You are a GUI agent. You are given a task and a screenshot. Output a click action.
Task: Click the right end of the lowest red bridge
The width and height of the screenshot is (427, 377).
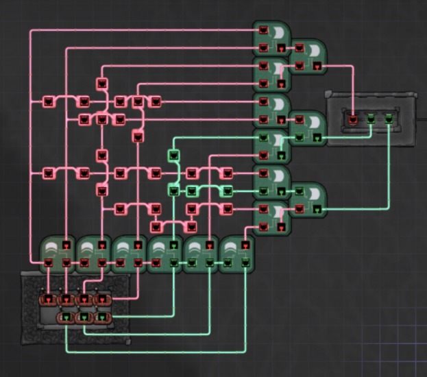pos(191,227)
